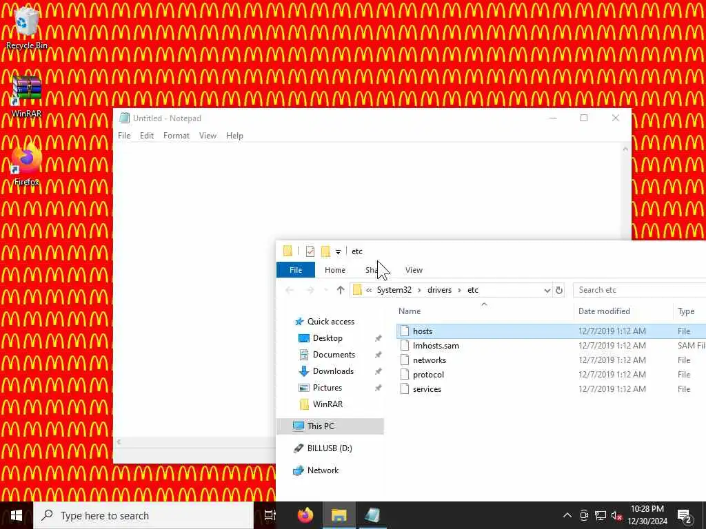Click the taskbar search box
Screen dimensions: 706x529
coord(143,515)
